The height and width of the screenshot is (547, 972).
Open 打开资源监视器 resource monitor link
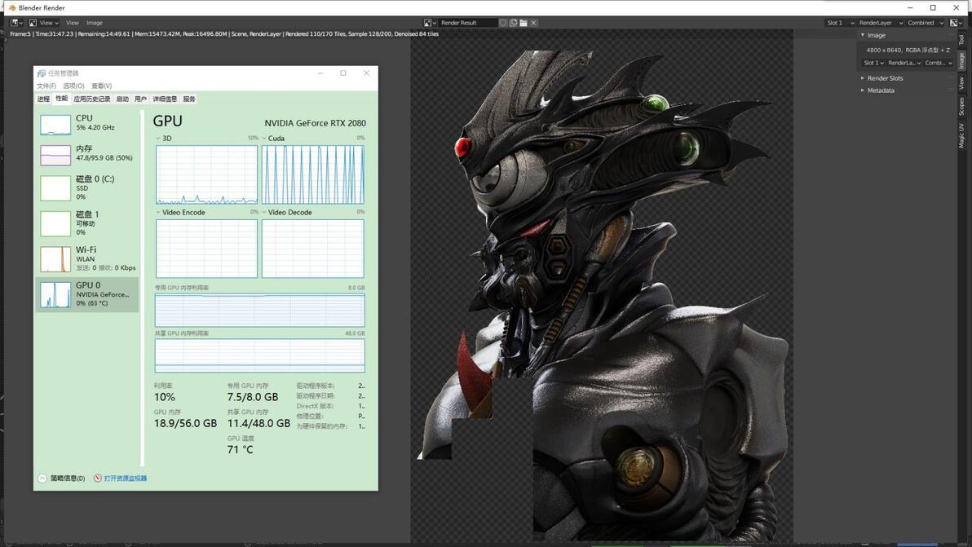pyautogui.click(x=126, y=479)
